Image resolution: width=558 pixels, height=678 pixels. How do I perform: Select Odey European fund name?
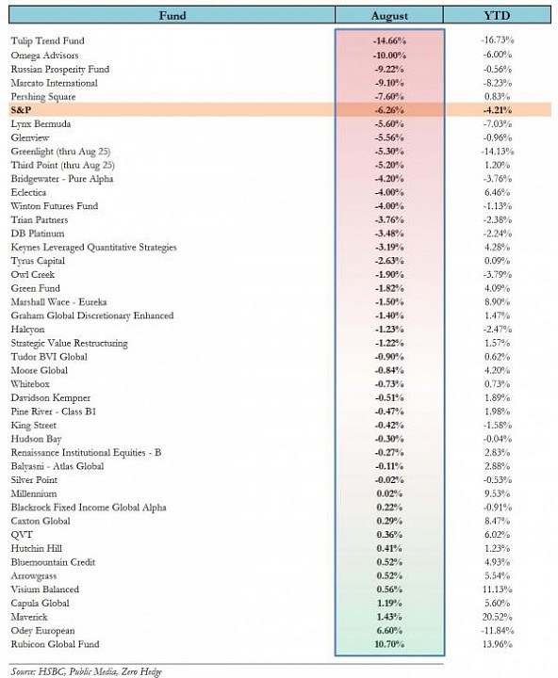click(42, 630)
